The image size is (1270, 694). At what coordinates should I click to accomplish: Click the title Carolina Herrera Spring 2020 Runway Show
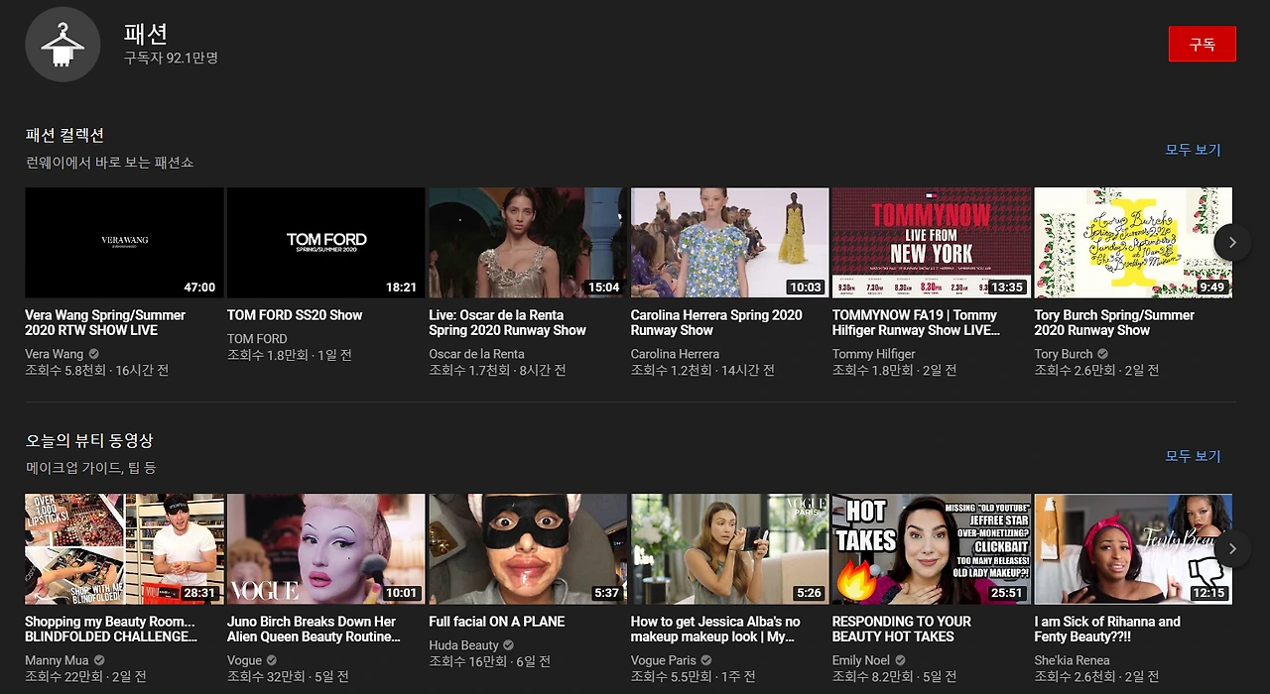[x=716, y=323]
